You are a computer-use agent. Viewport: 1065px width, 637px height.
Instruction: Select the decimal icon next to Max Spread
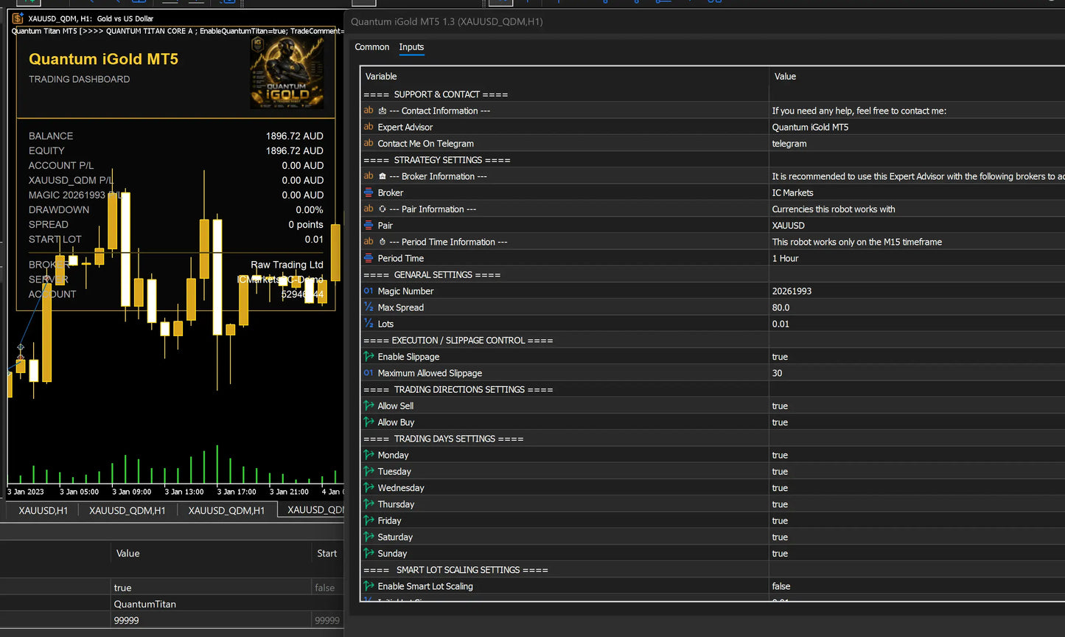click(x=369, y=307)
